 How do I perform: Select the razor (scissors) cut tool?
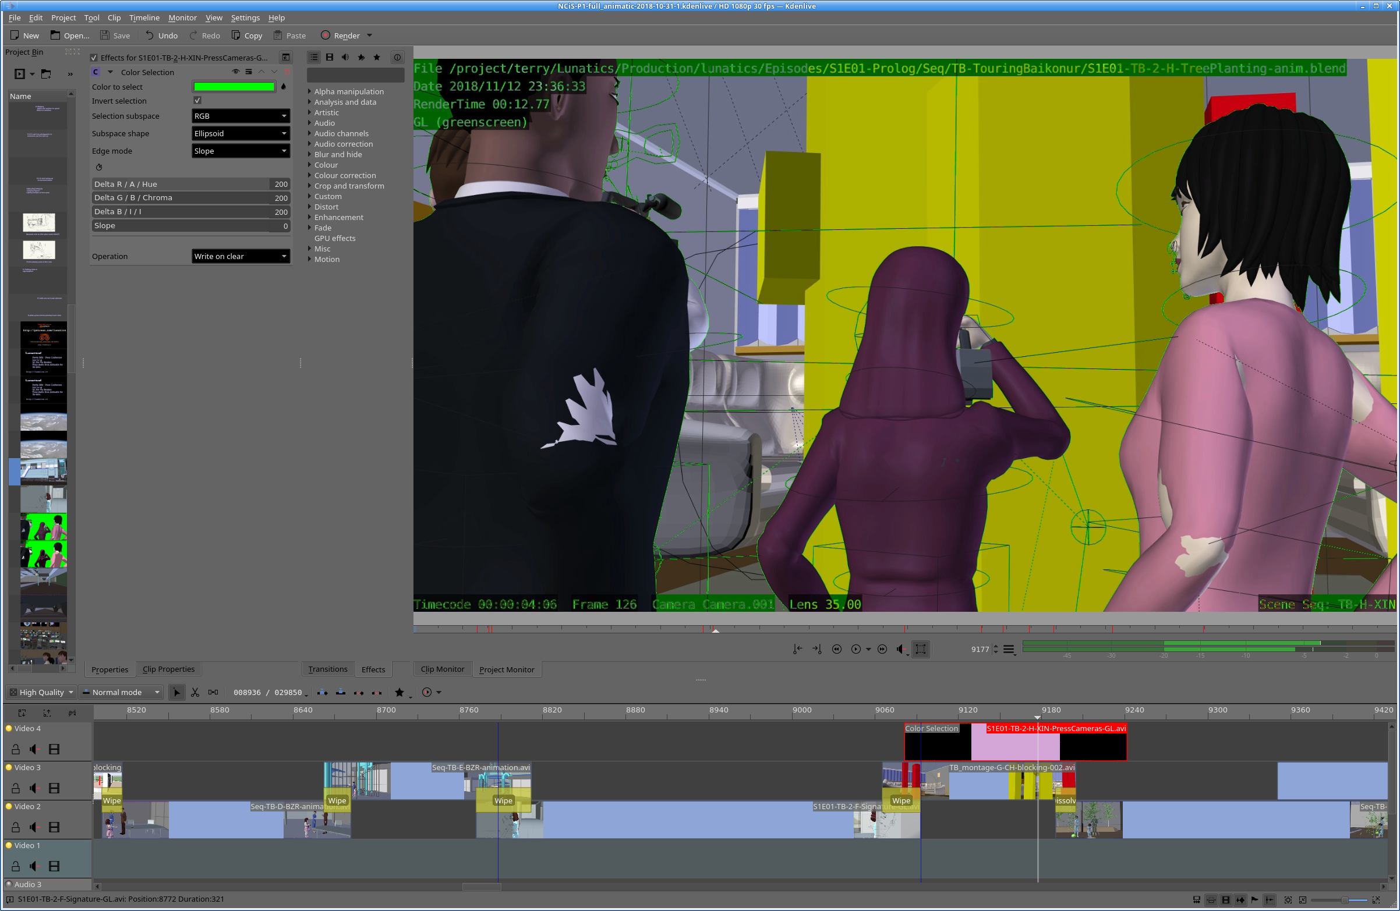coord(195,692)
